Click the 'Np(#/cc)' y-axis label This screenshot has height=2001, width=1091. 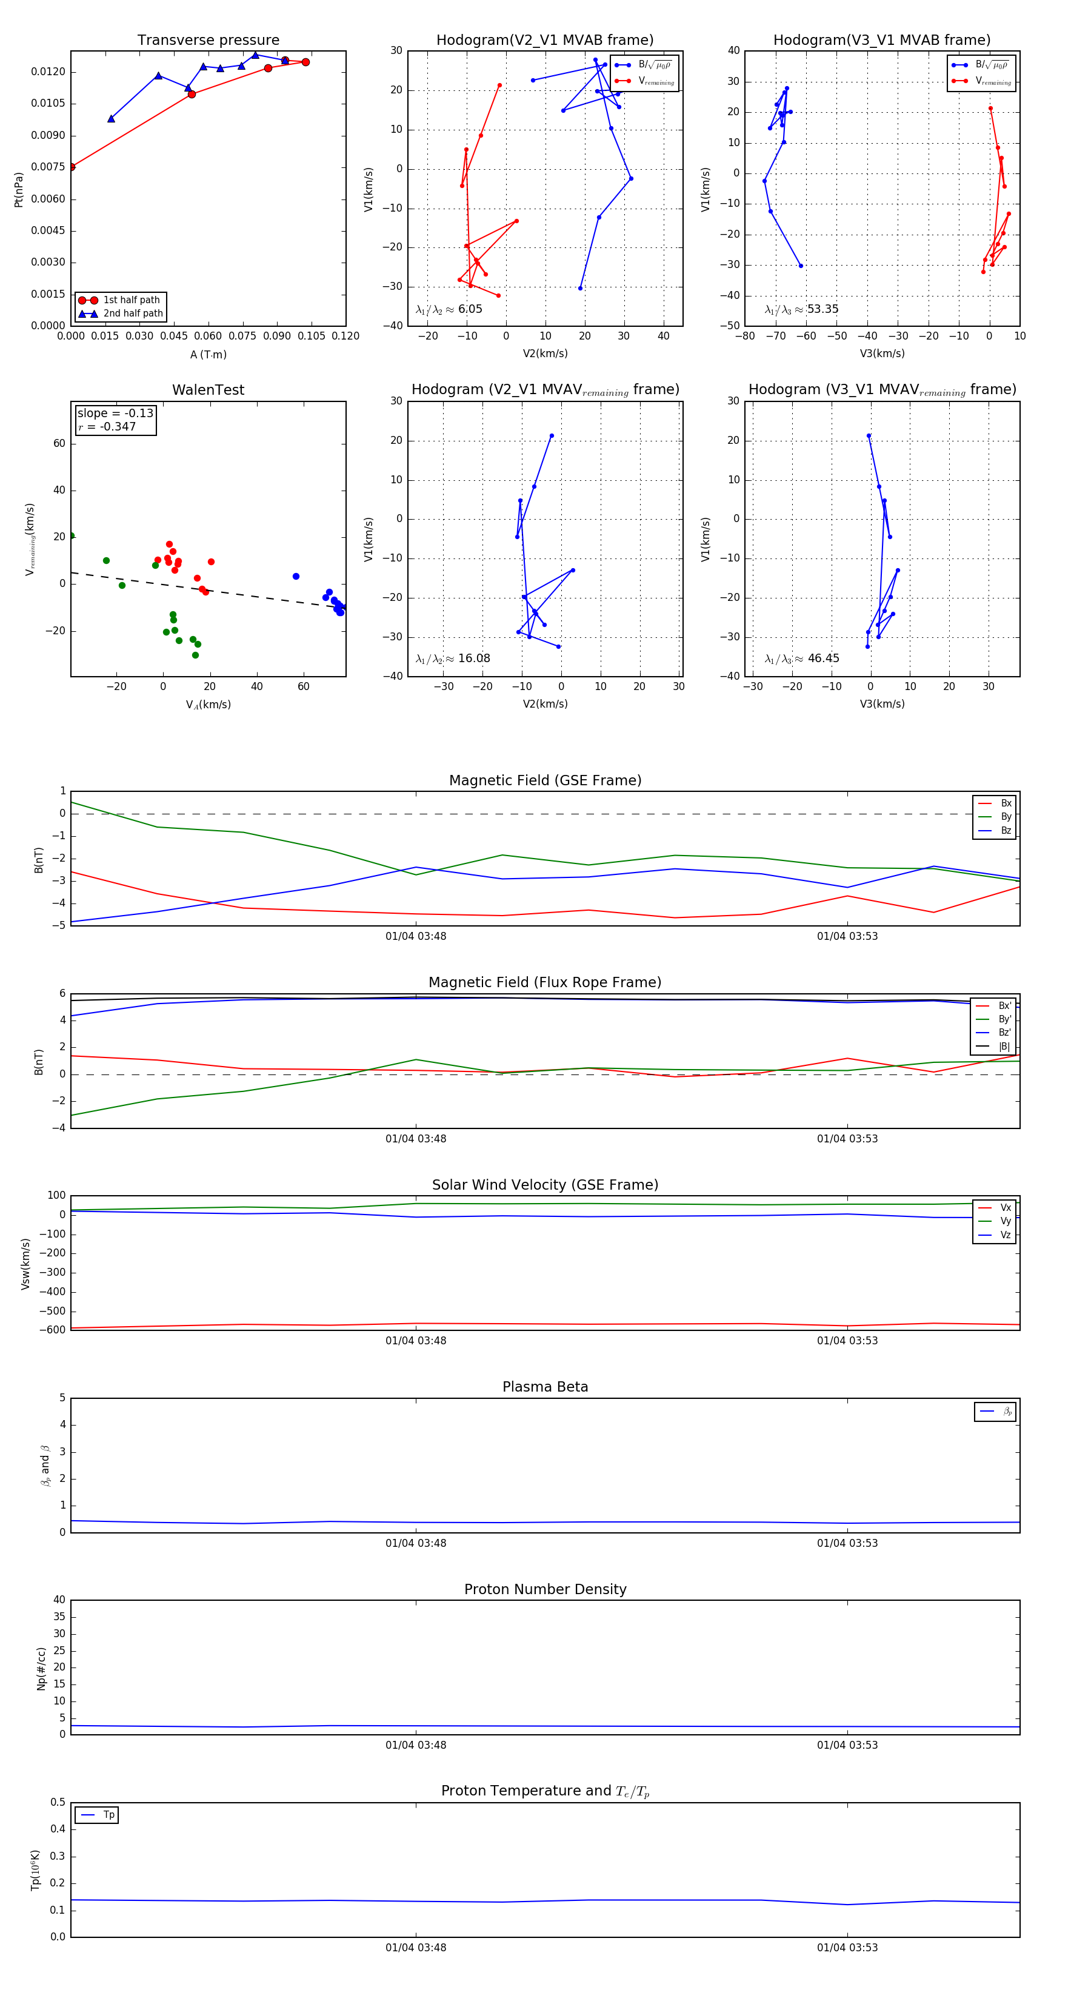pyautogui.click(x=41, y=1667)
